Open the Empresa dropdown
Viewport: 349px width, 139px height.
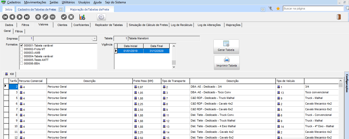coord(95,39)
